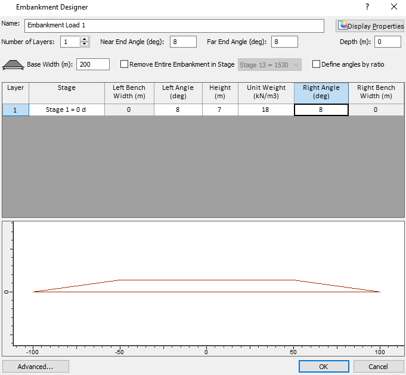Select the Layer column header
Viewport: 406px width, 375px height.
[x=16, y=93]
